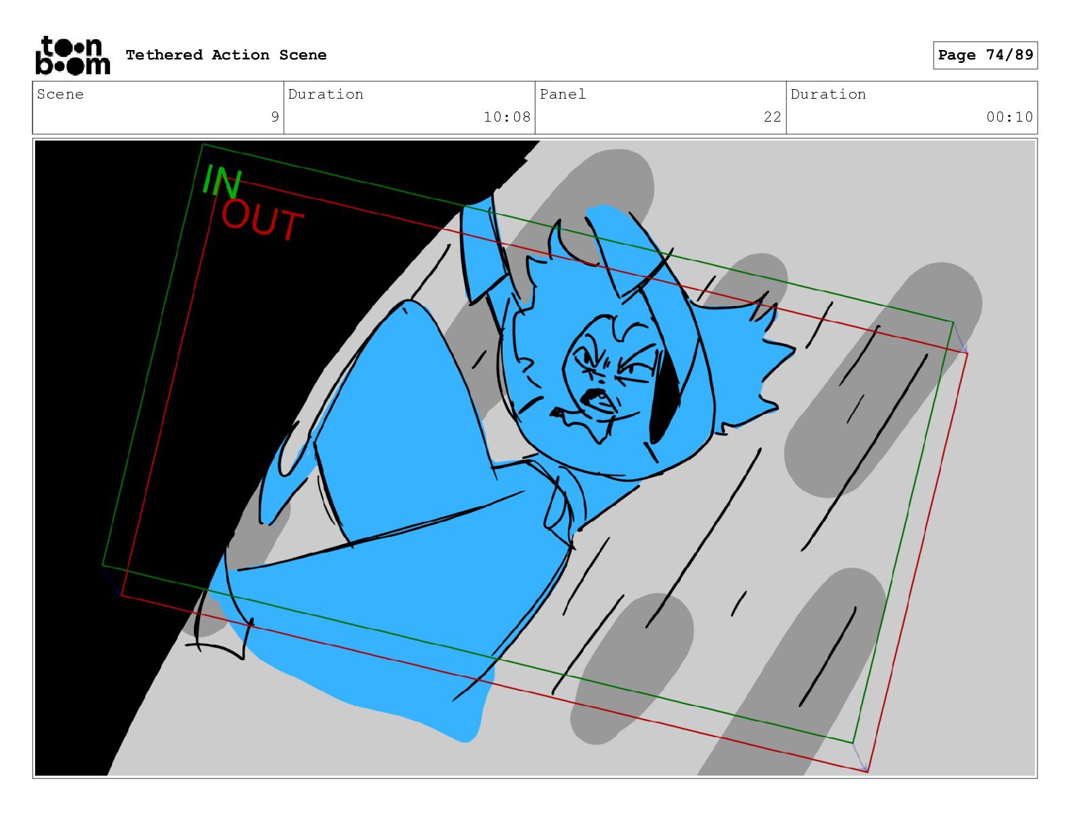Select the 'Scene' header label
Viewport: 1070px width, 827px height.
pos(60,94)
